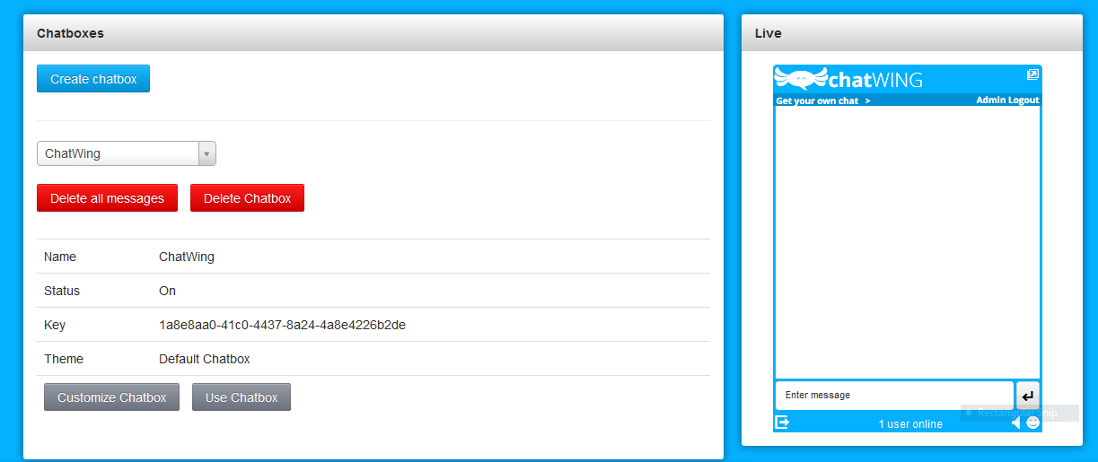Open the emoticon smiley picker
The height and width of the screenshot is (462, 1098).
click(x=1032, y=423)
